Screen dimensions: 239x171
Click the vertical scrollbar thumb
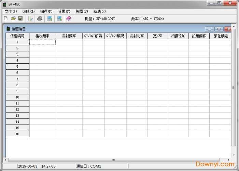(234, 87)
